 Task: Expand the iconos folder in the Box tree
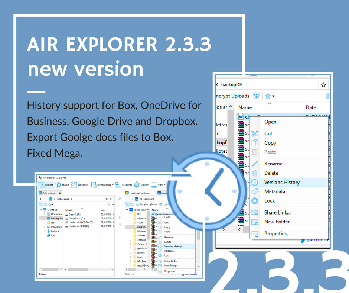click(x=131, y=252)
